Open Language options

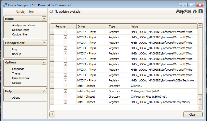click(x=18, y=69)
